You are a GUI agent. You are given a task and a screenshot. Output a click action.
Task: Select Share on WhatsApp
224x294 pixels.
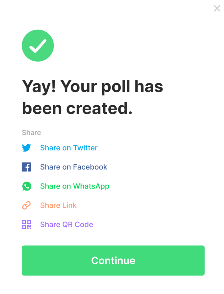coord(75,186)
